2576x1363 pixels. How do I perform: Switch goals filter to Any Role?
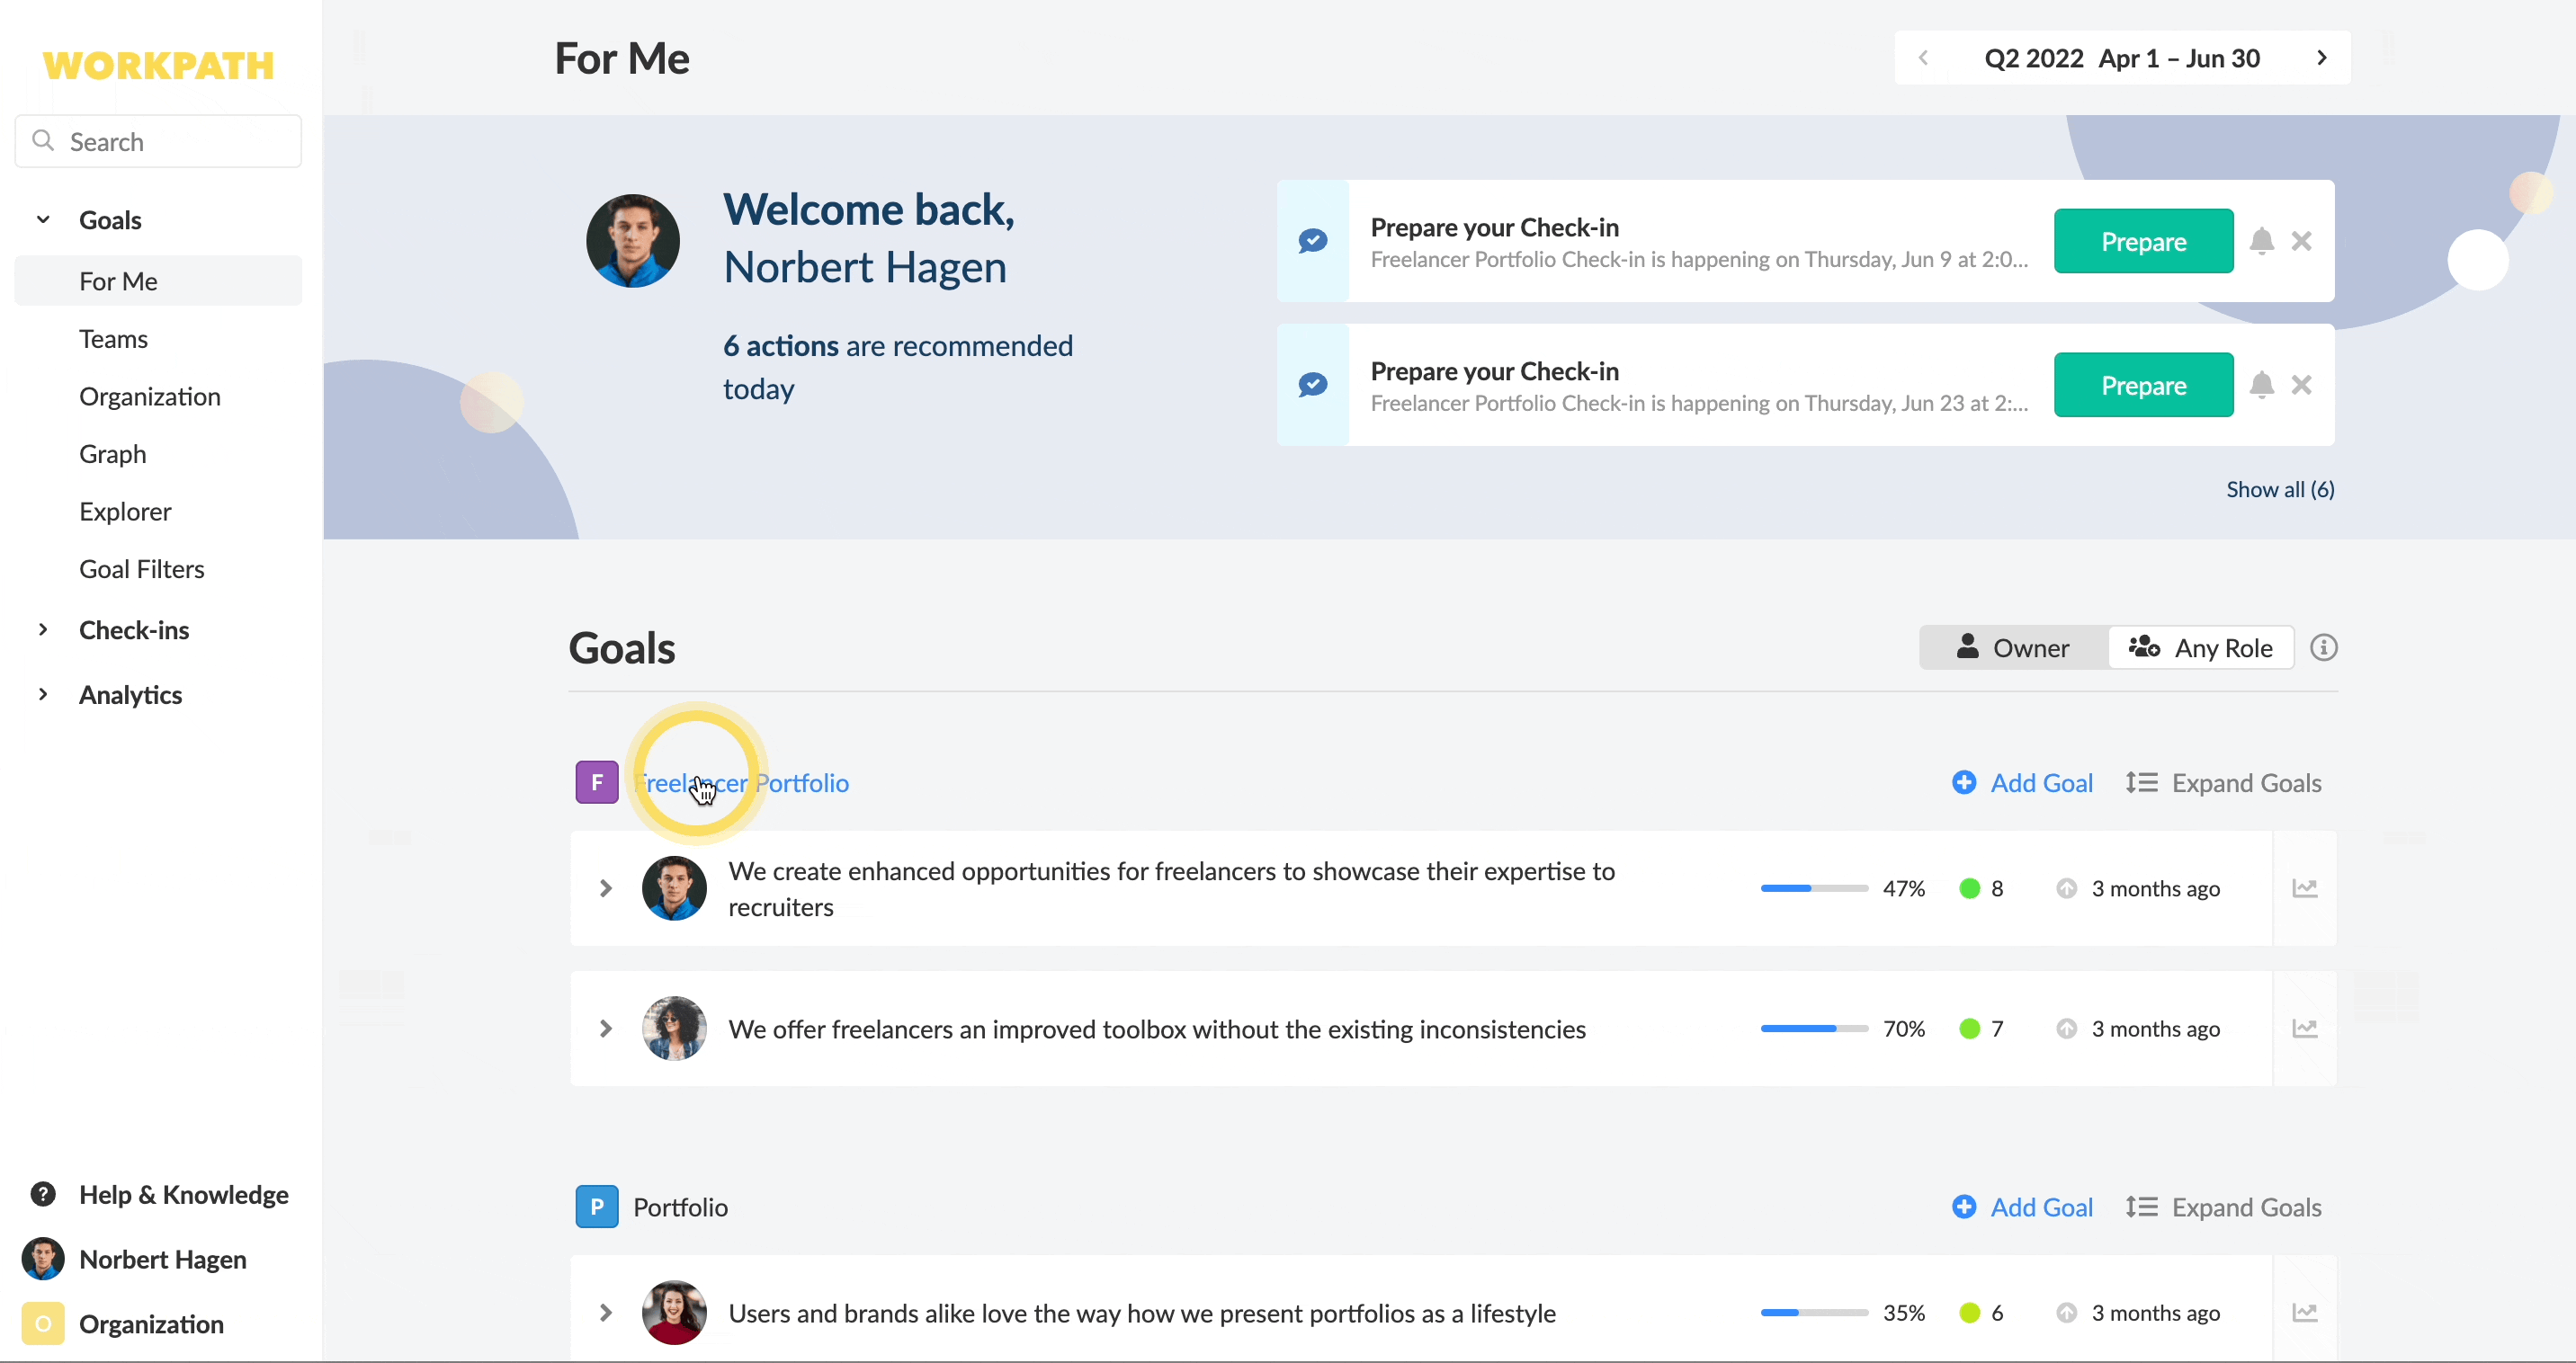2201,647
